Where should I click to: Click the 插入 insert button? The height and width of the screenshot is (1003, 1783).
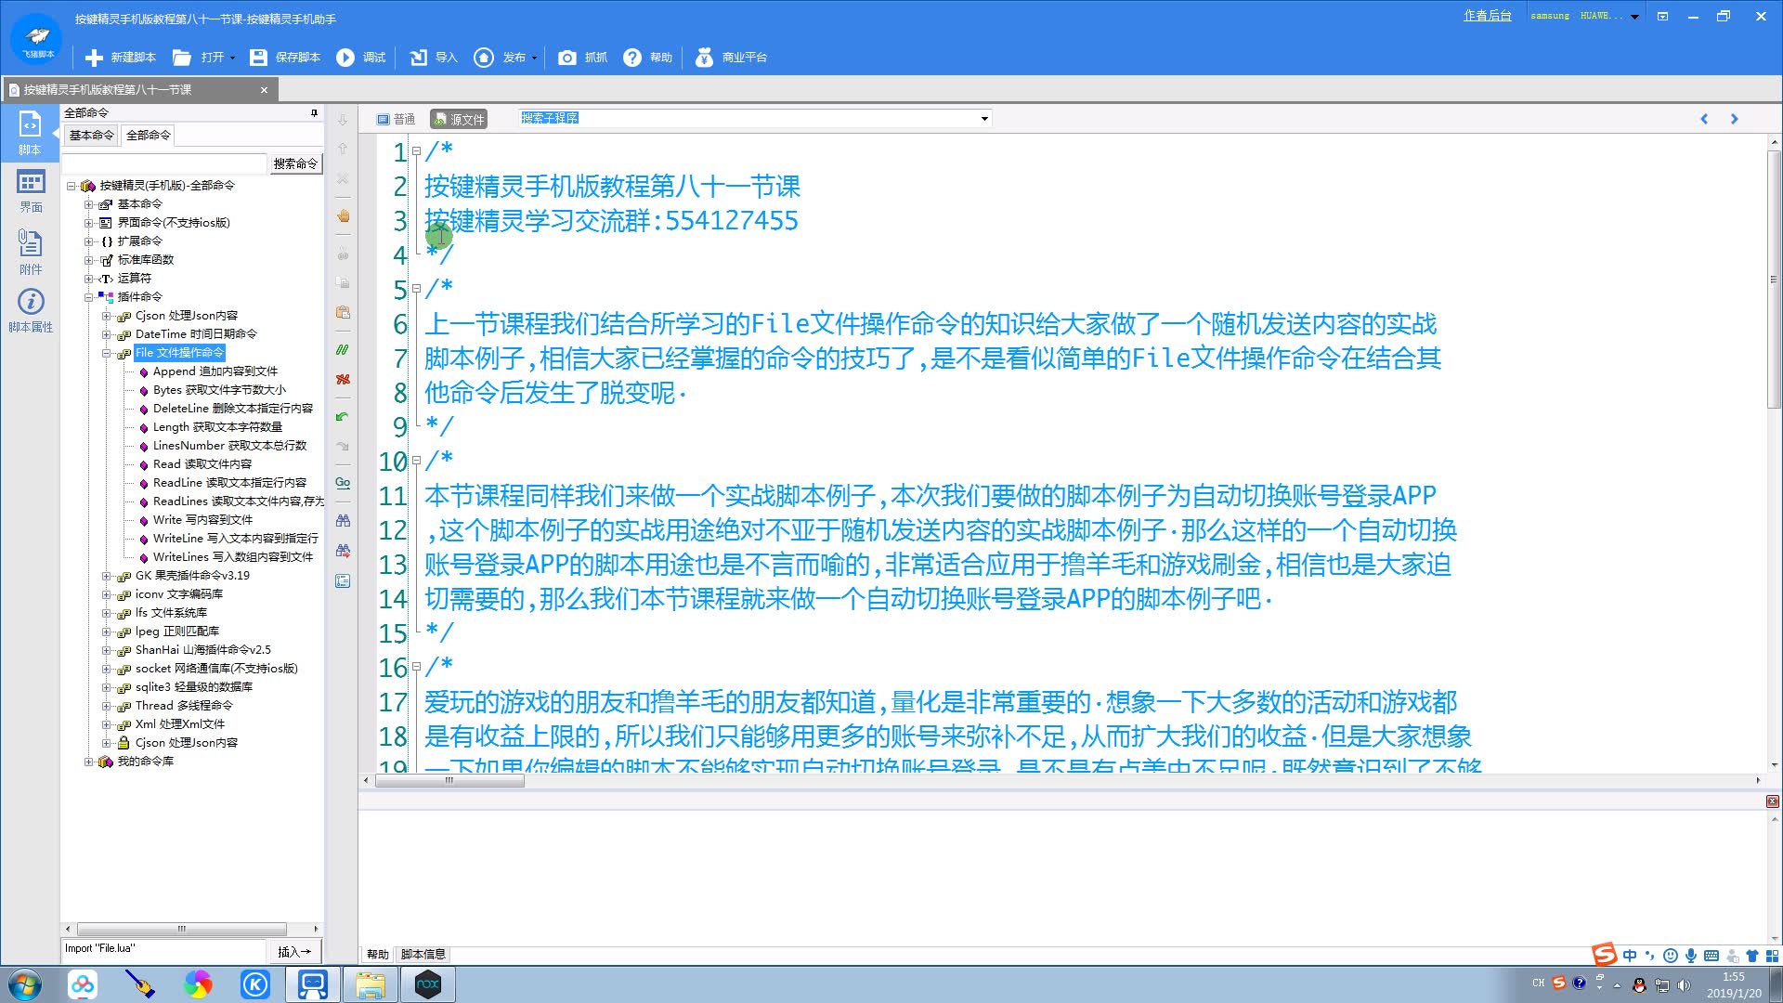[294, 951]
